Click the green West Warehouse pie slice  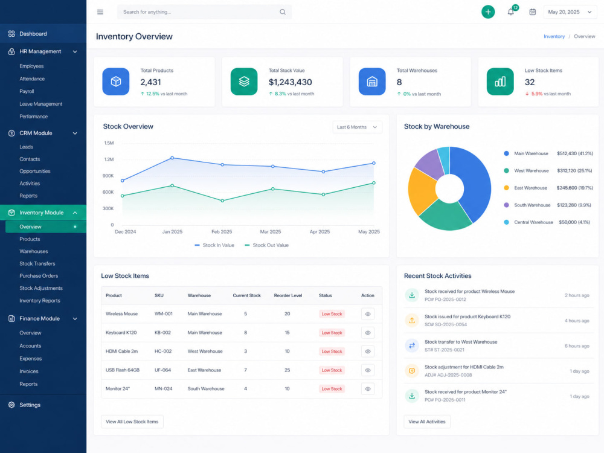[x=447, y=216]
